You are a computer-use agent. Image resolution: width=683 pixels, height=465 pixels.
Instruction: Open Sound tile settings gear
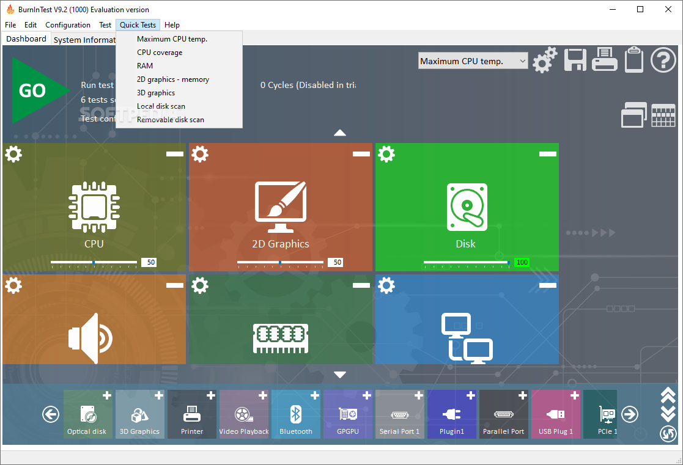pos(13,285)
